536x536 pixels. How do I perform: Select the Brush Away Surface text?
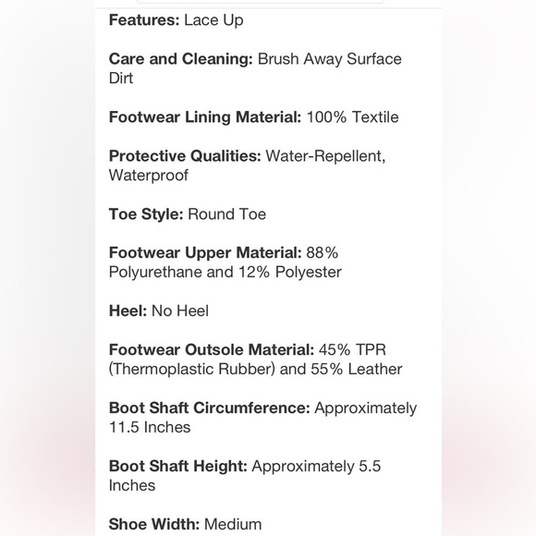(x=330, y=59)
